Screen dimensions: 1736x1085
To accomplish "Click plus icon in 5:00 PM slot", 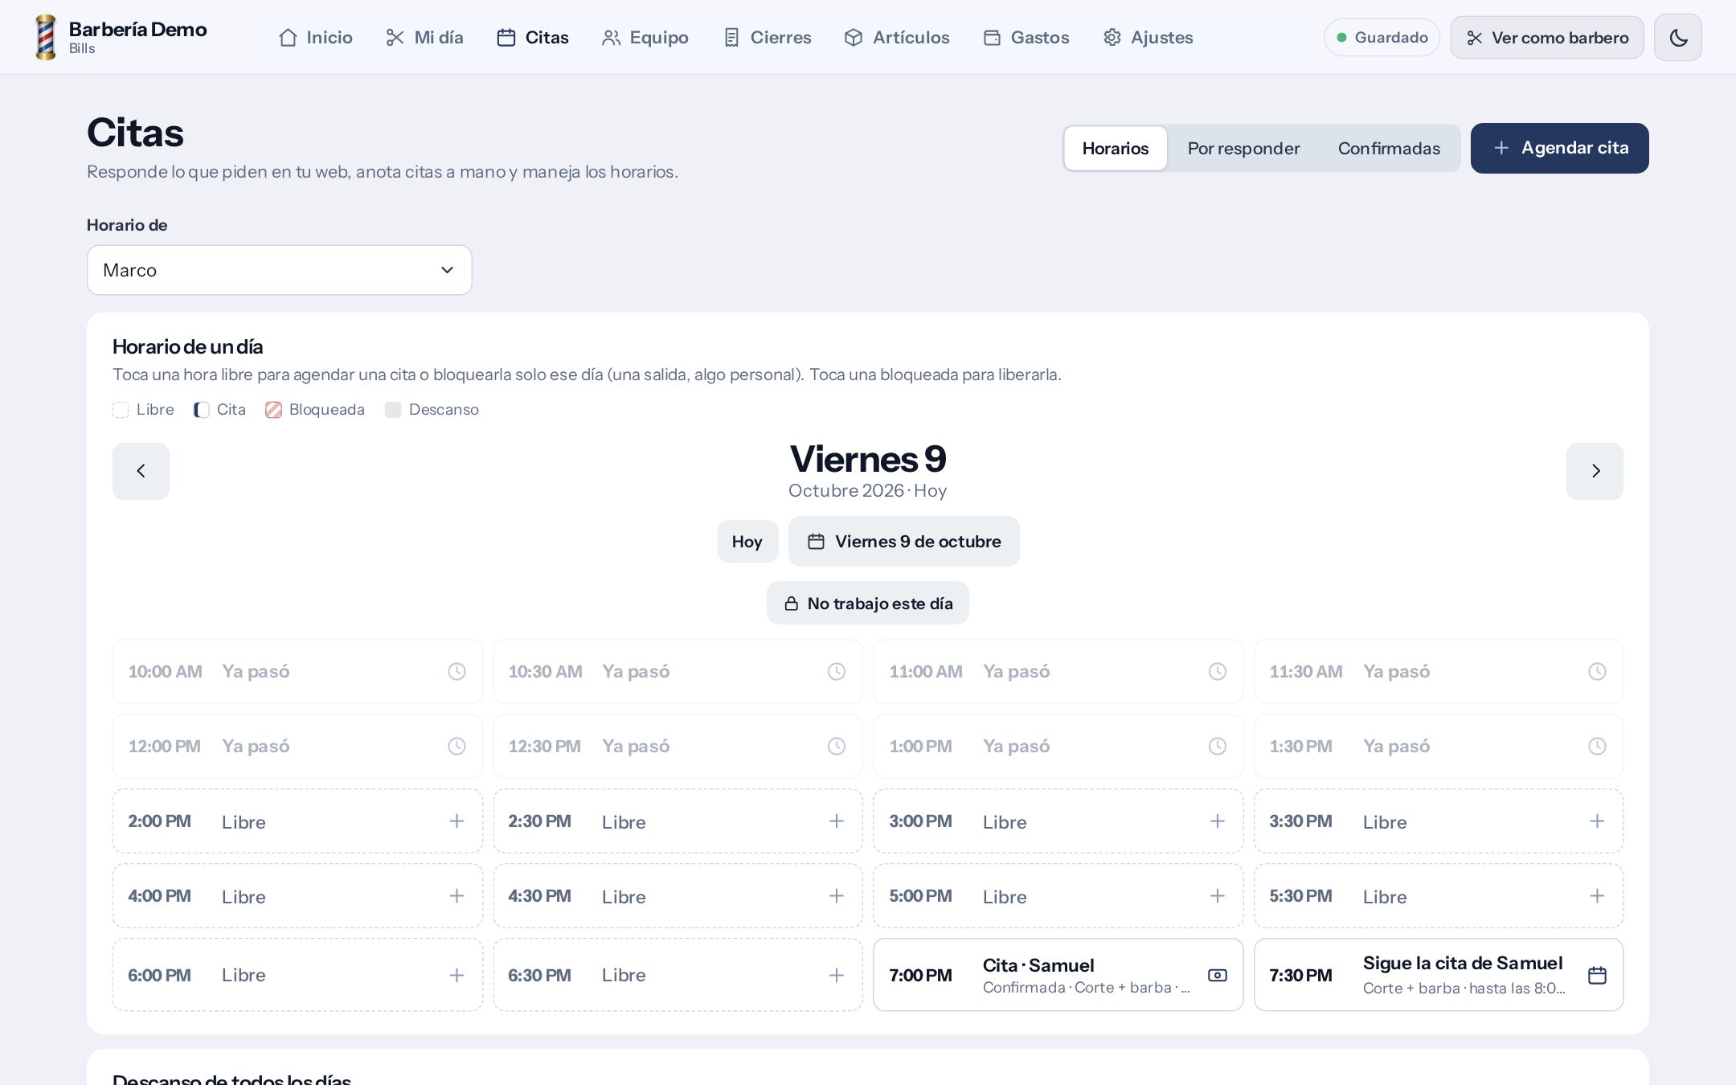I will coord(1218,895).
